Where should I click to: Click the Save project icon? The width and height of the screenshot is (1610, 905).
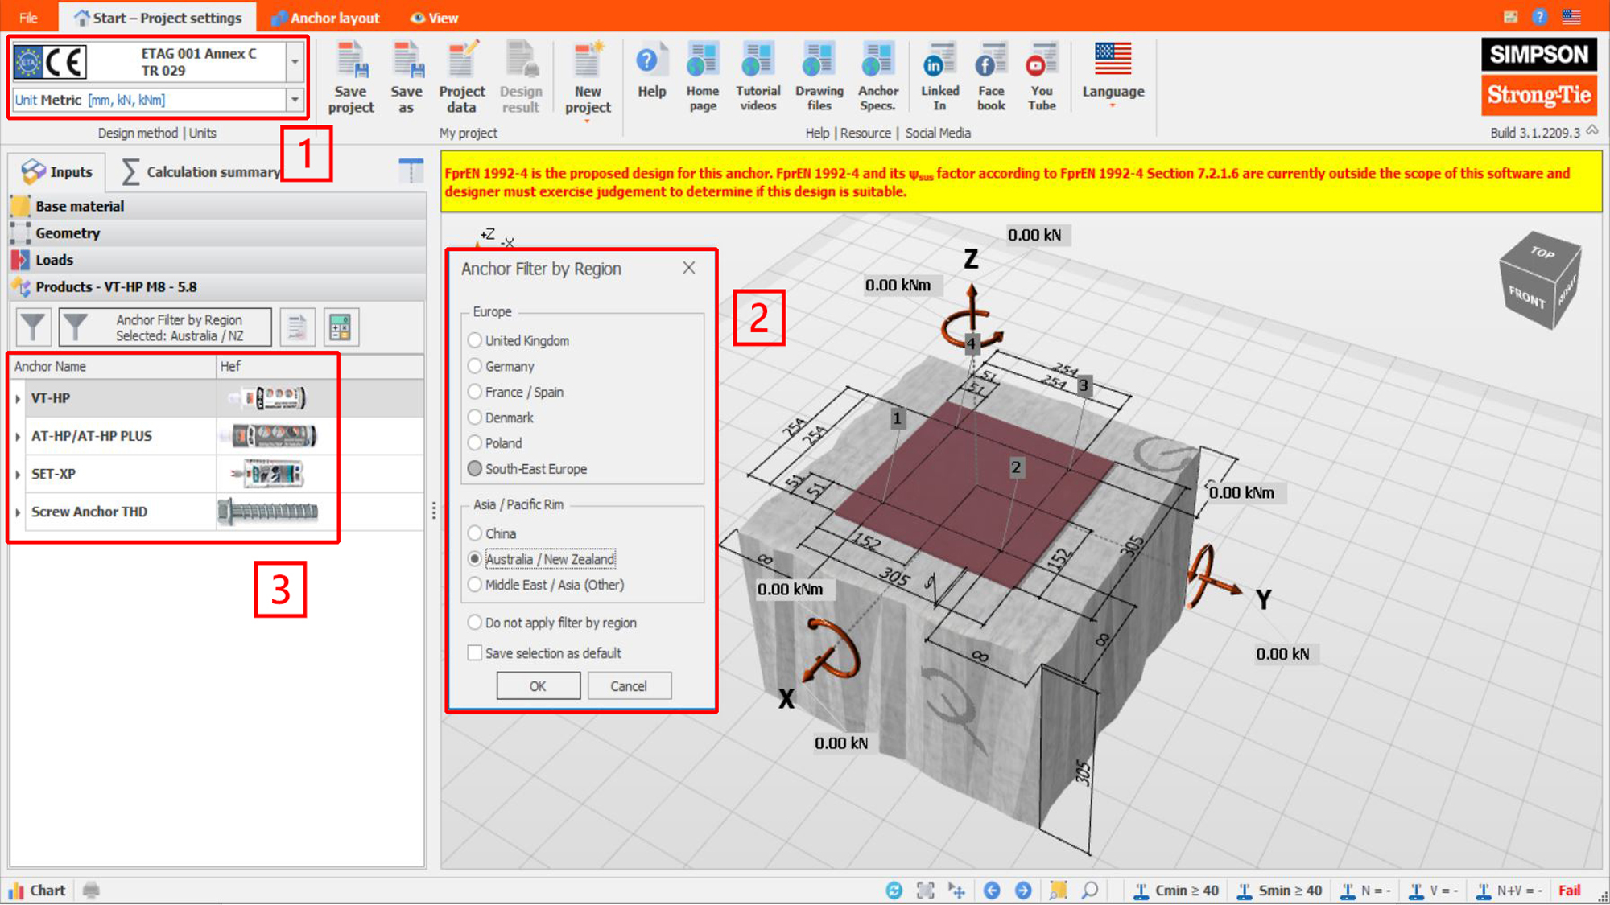351,60
